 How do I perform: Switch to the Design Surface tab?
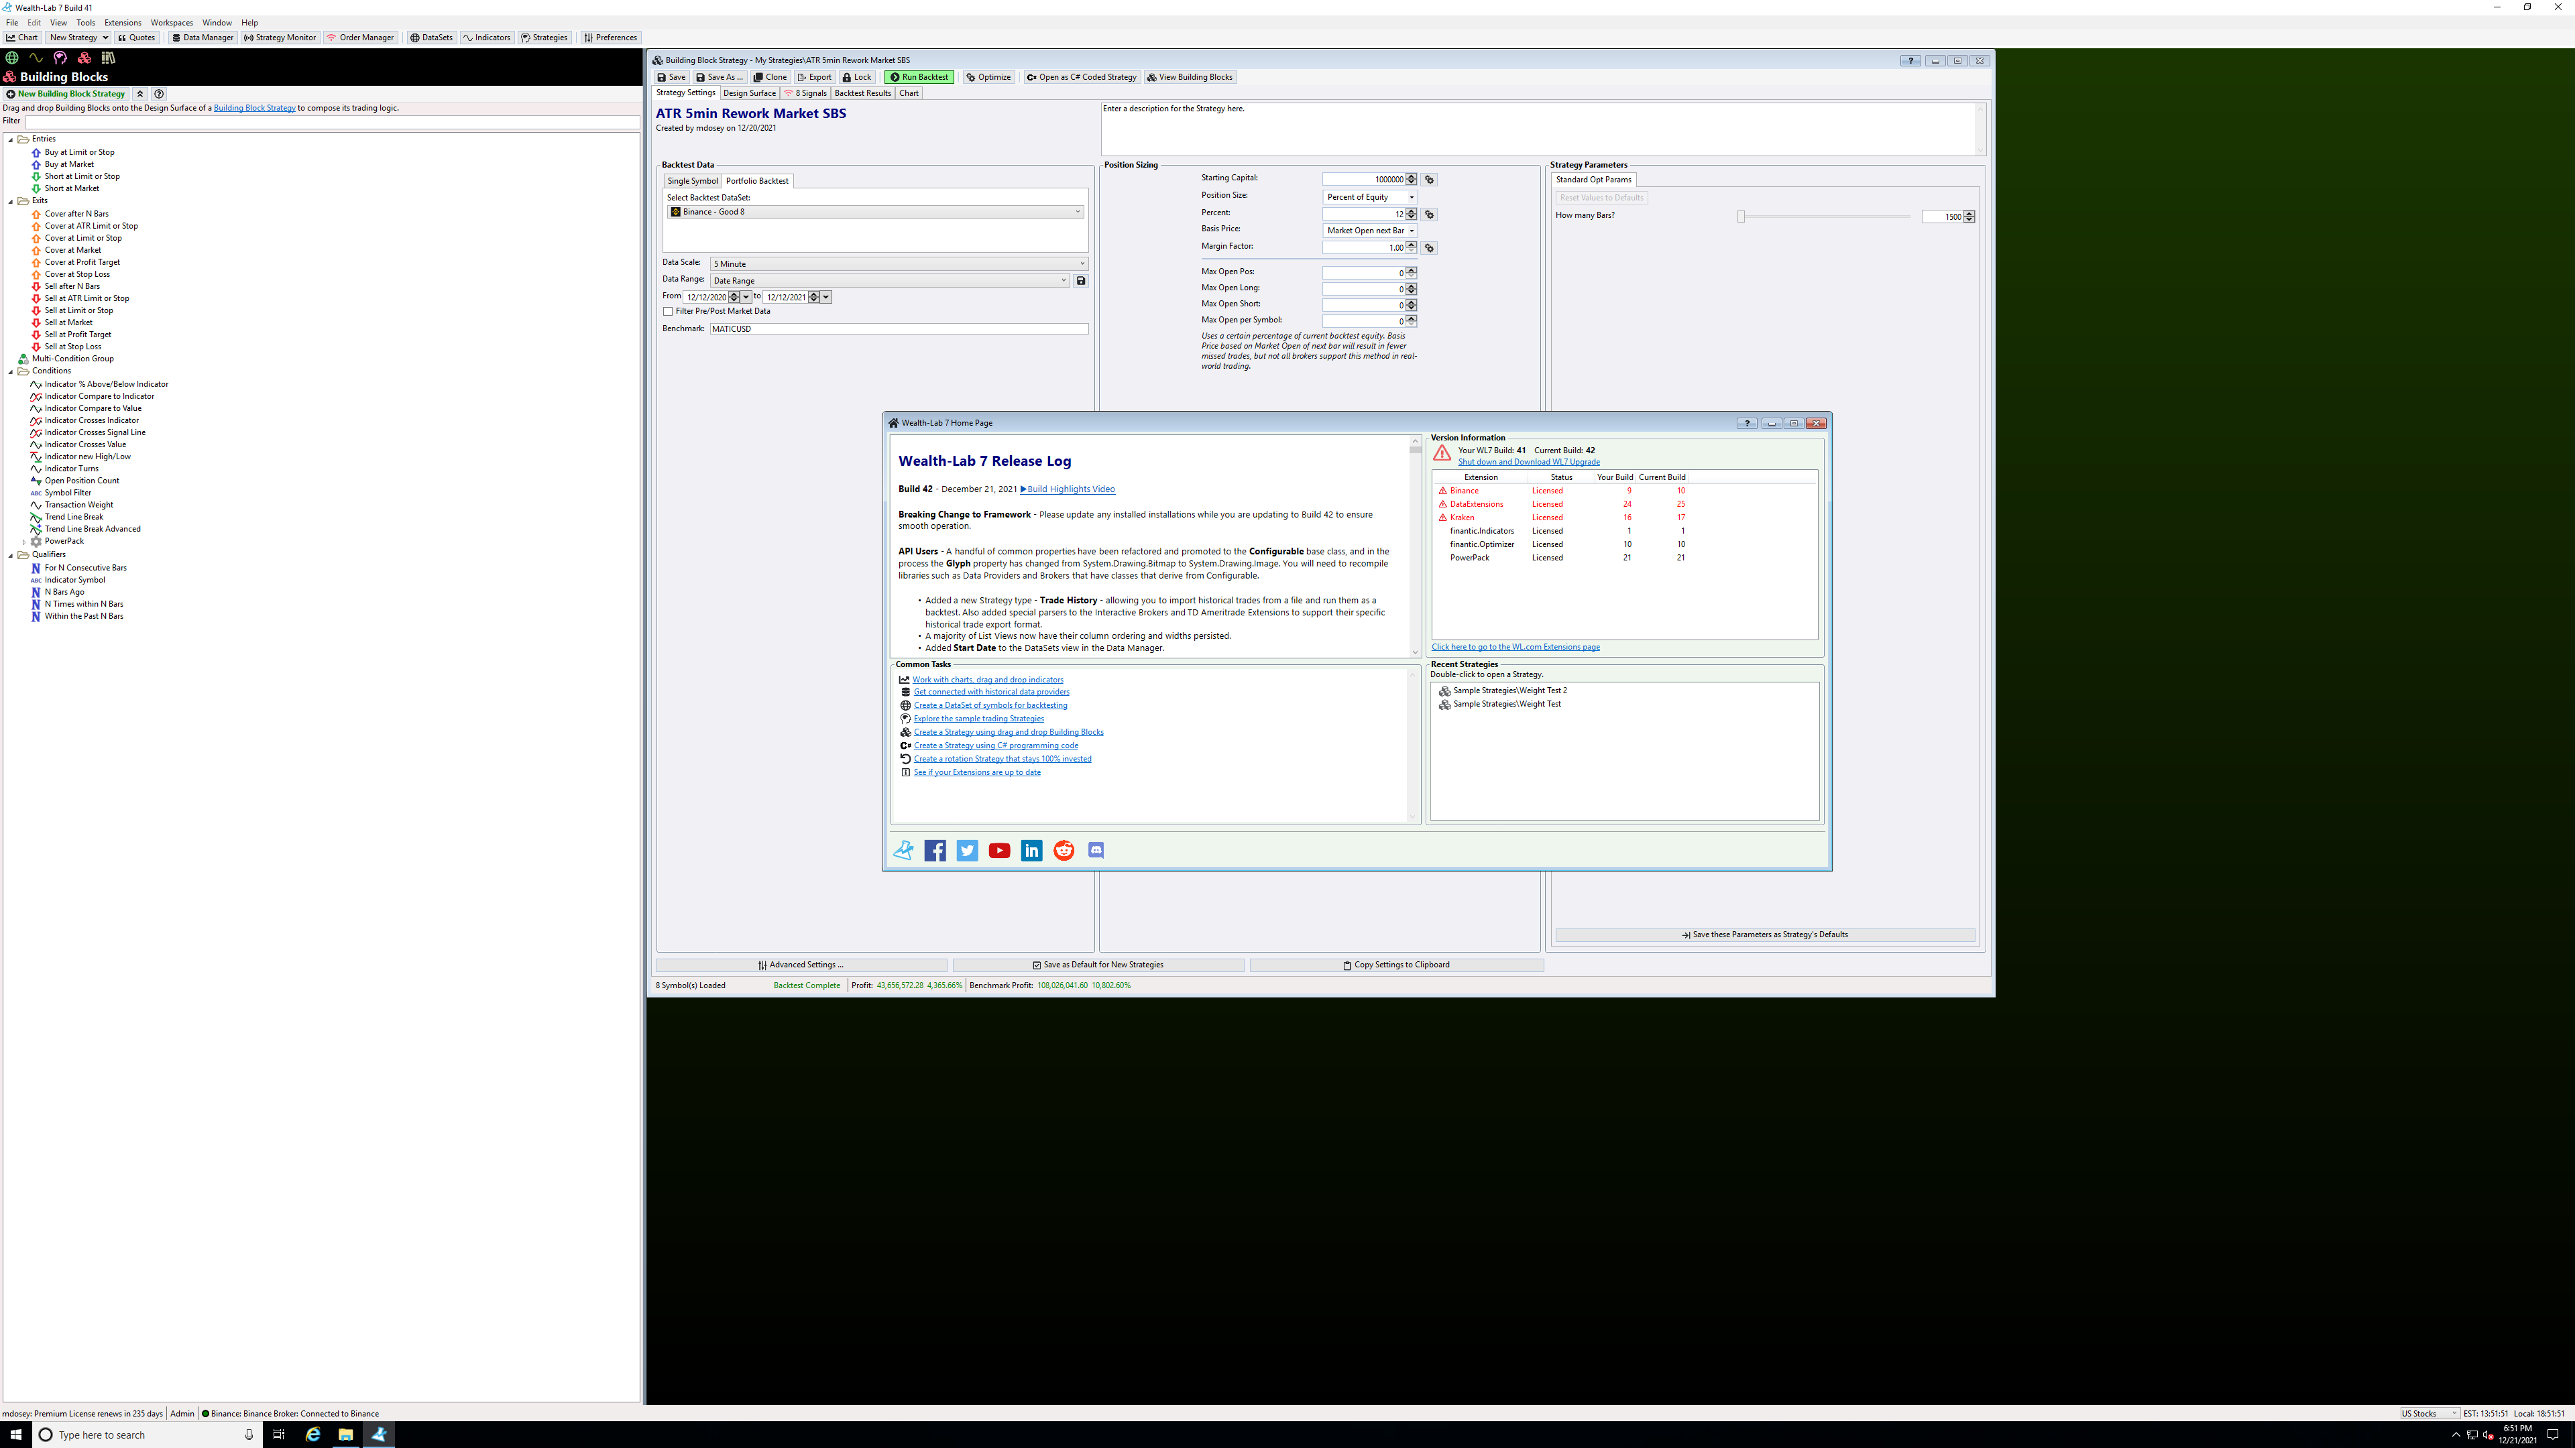[x=750, y=93]
